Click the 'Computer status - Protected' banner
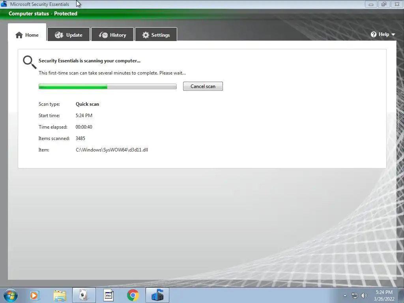404x303 pixels. click(x=43, y=14)
